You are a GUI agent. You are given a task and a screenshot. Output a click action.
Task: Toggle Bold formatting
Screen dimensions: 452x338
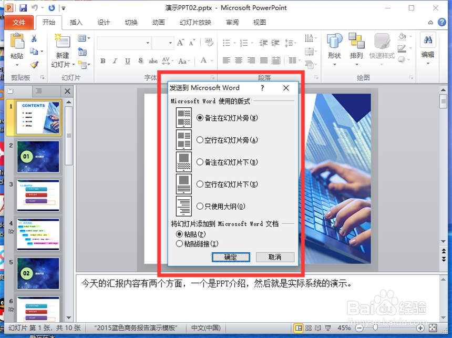coord(103,61)
